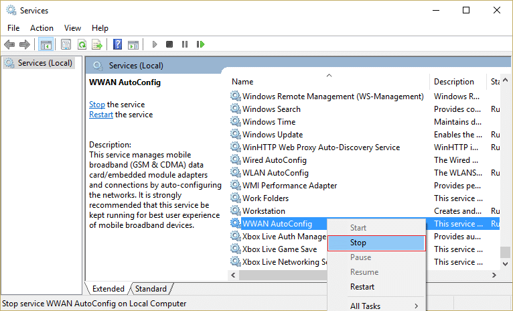This screenshot has height=311, width=513.
Task: Click the Restart Service toolbar icon
Action: click(200, 45)
